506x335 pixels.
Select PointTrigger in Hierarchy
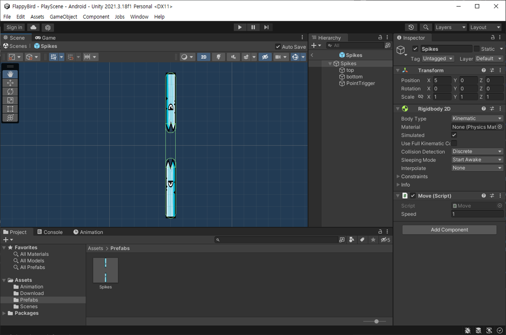tap(360, 83)
